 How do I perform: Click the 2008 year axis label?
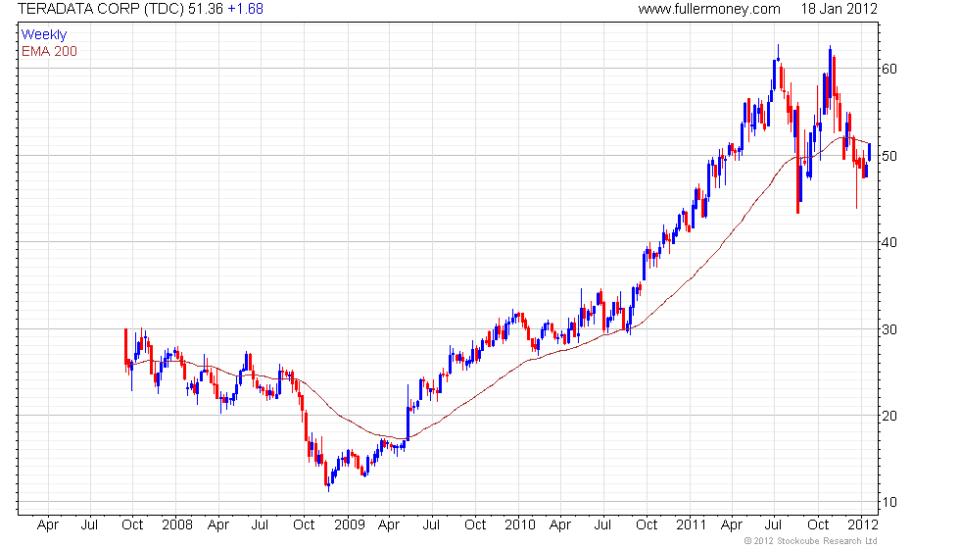point(177,524)
